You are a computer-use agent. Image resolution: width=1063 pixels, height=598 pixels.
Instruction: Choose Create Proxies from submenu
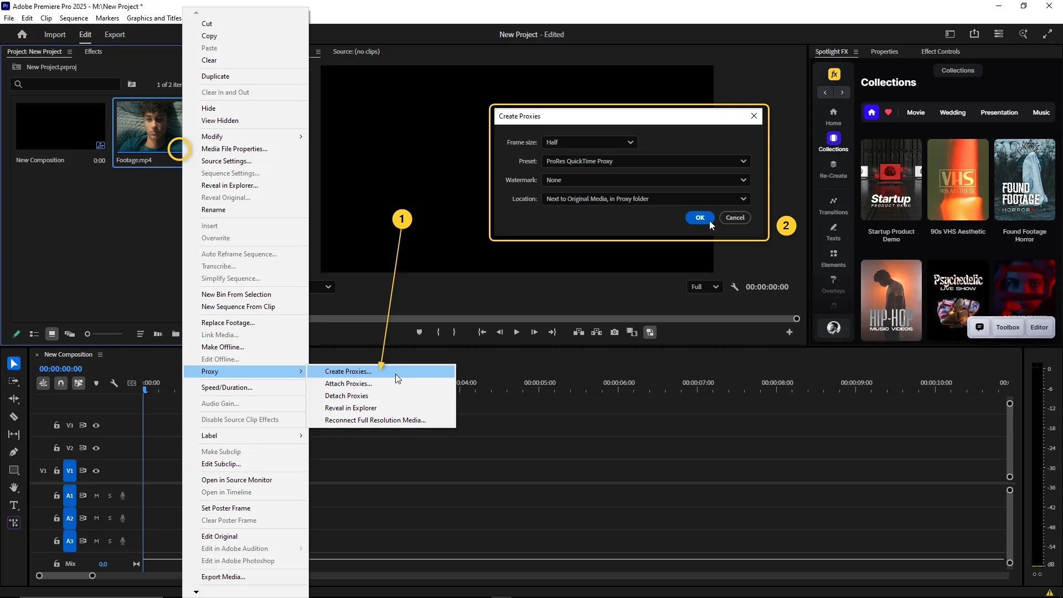tap(381, 372)
